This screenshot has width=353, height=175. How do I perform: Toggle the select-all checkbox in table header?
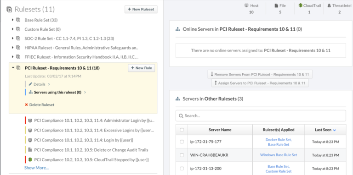(x=182, y=130)
